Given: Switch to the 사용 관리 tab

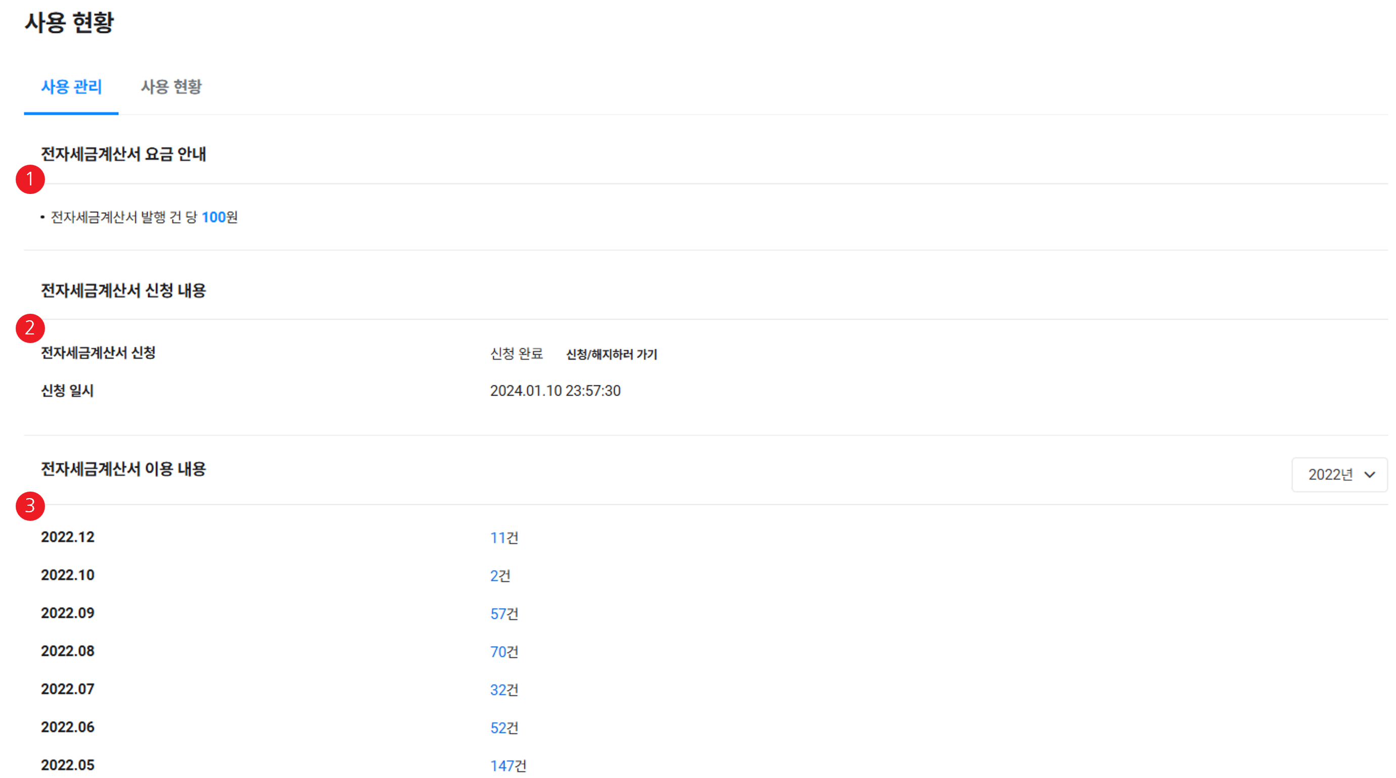Looking at the screenshot, I should pyautogui.click(x=72, y=87).
